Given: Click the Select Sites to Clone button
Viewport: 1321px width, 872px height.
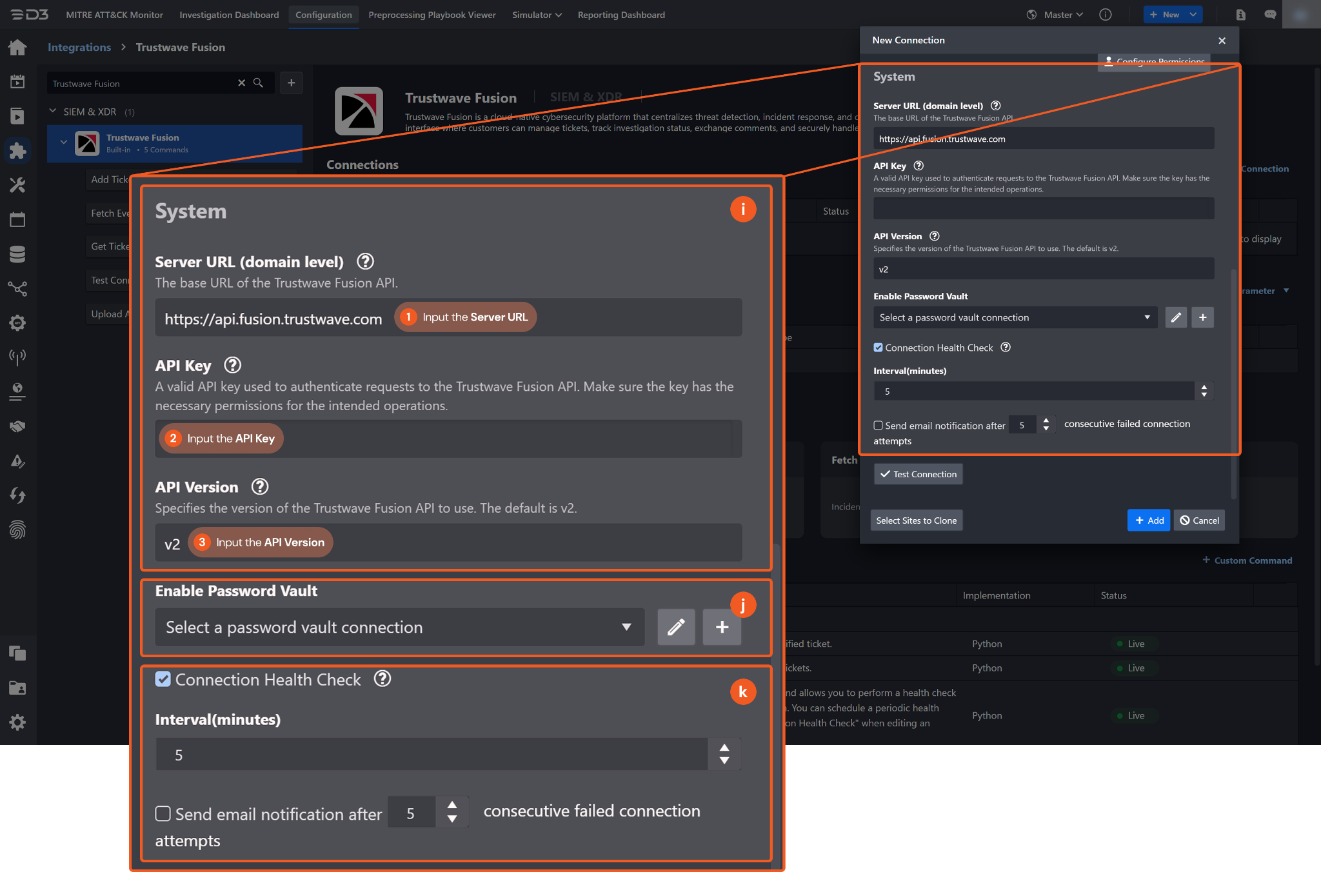Looking at the screenshot, I should (916, 520).
